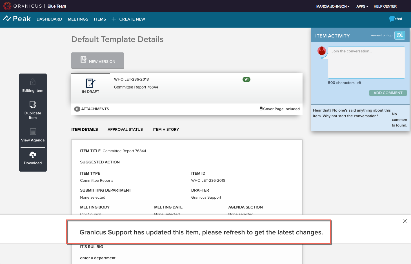The width and height of the screenshot is (411, 264).
Task: Open Create New in navigation bar
Action: [128, 19]
